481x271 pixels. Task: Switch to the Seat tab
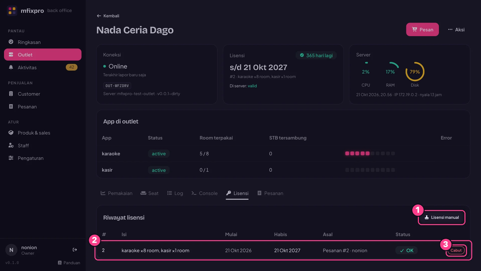(x=150, y=193)
